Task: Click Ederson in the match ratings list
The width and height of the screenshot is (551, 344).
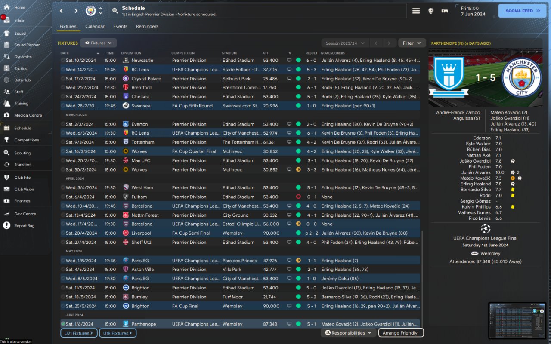Action: pyautogui.click(x=482, y=138)
